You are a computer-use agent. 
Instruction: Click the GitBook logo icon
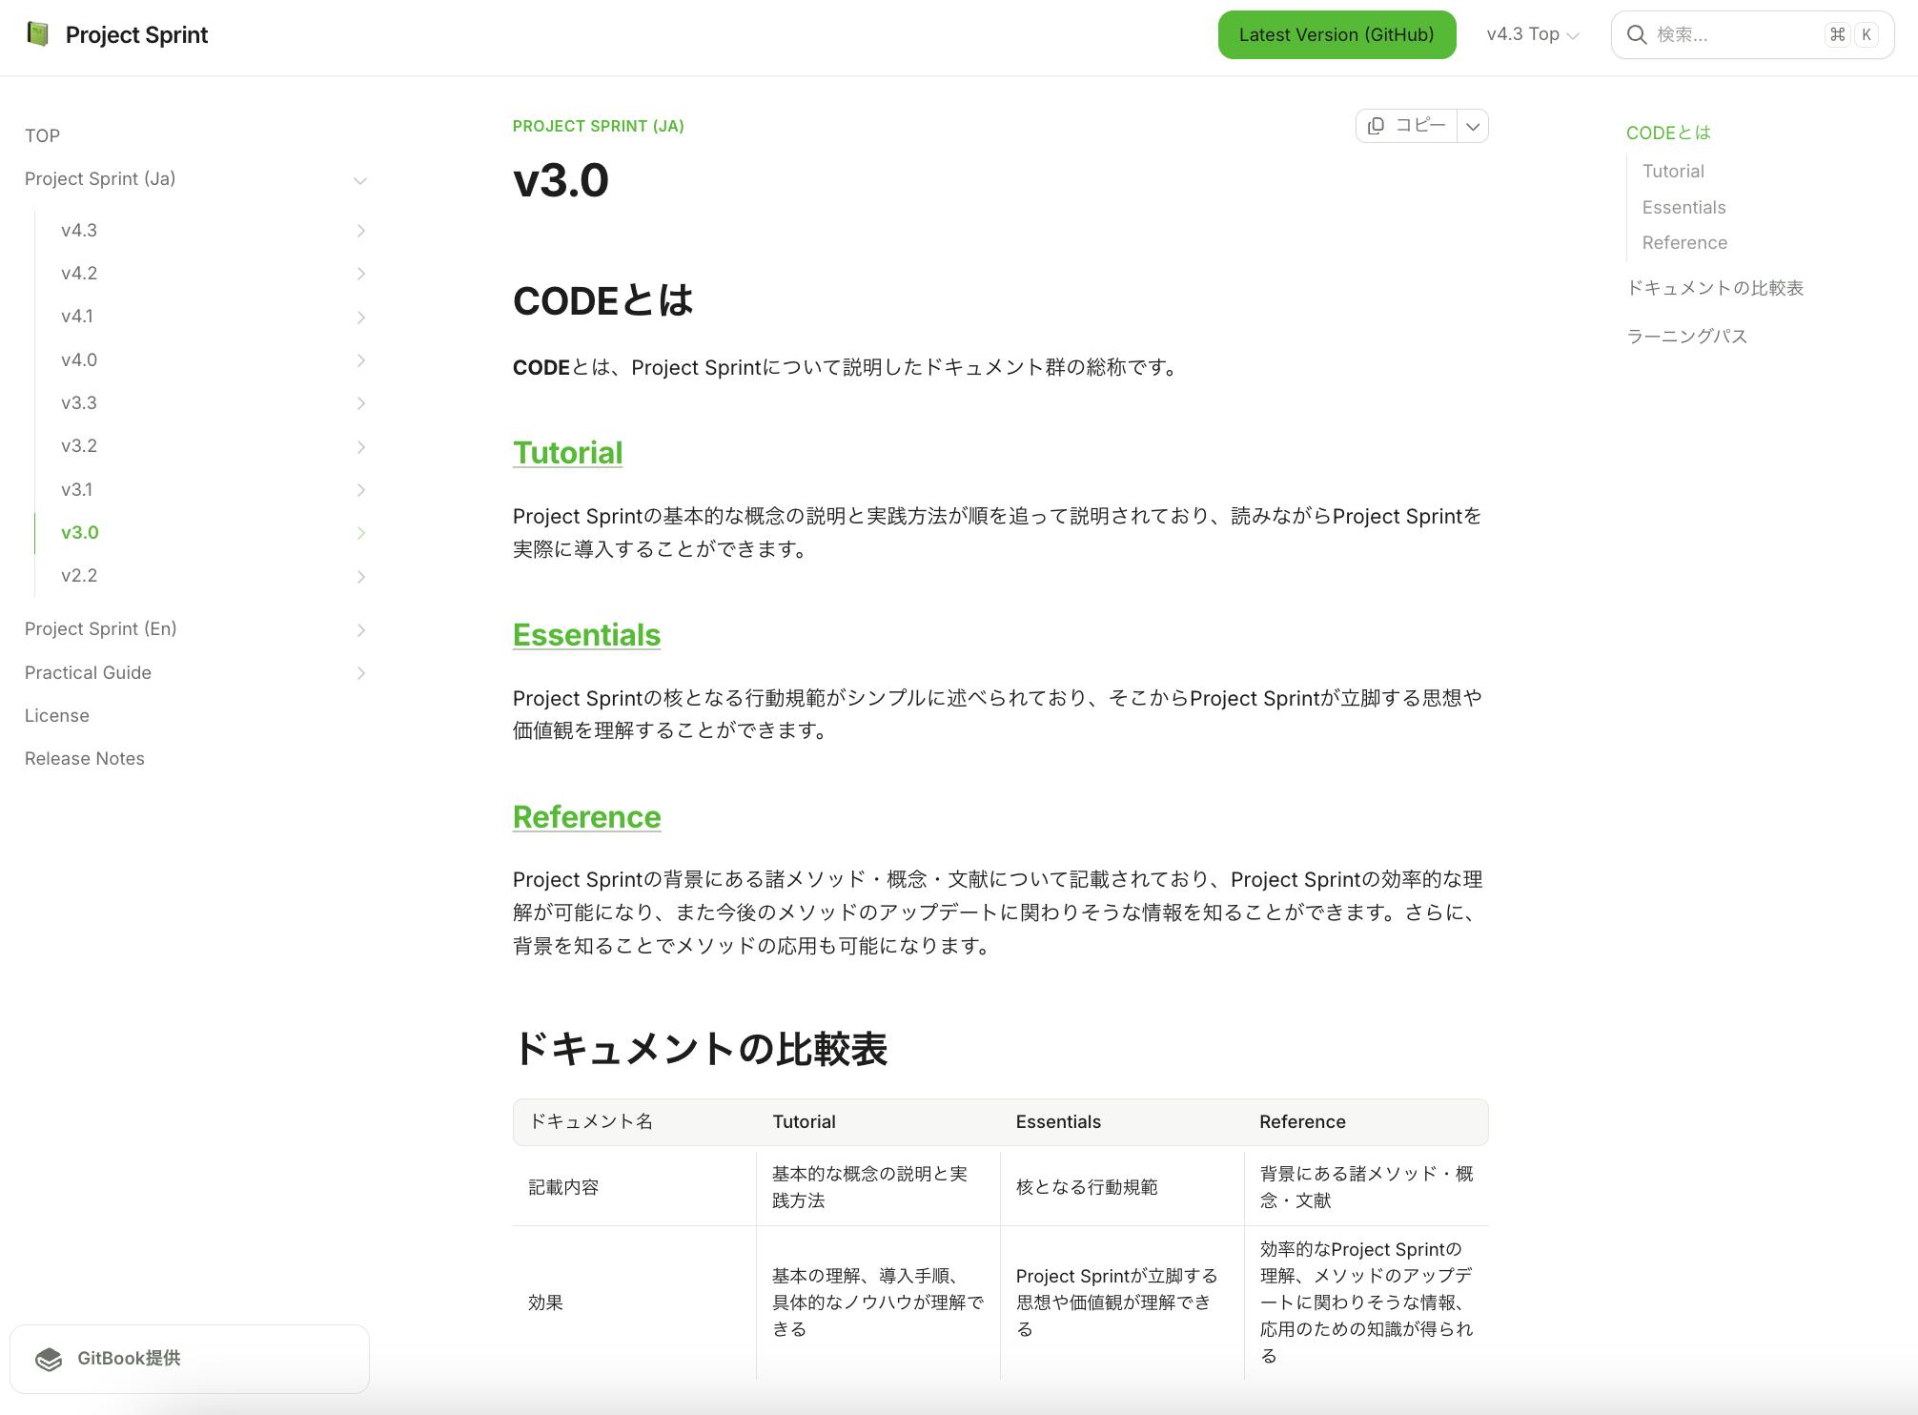click(49, 1359)
